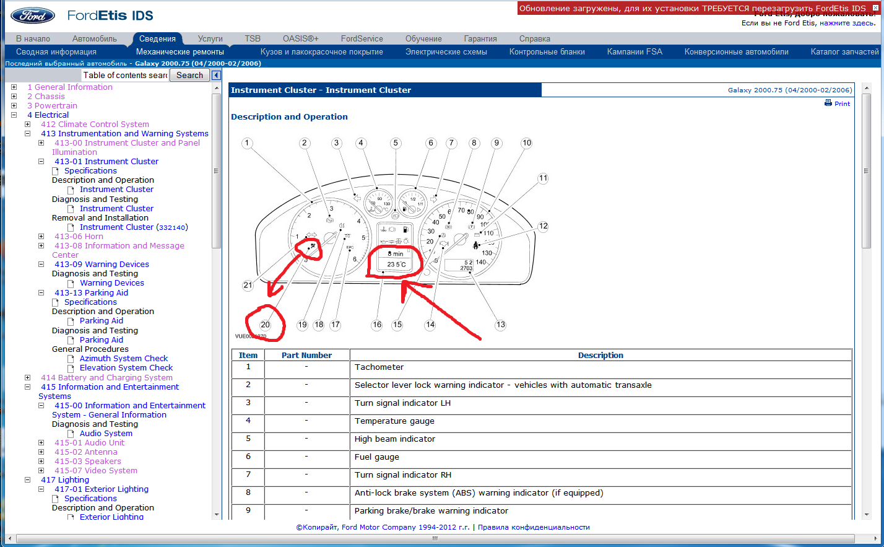Open Правила конфиденциальности link
884x547 pixels.
pos(534,527)
